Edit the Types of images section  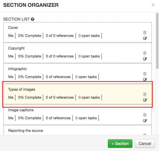coord(145,100)
